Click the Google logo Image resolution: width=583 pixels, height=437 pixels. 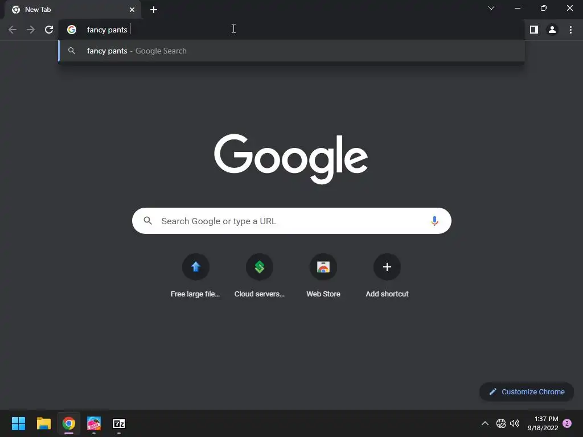[x=291, y=159]
